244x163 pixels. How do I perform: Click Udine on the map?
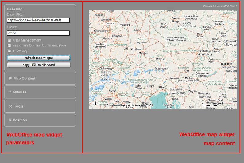point(162,87)
